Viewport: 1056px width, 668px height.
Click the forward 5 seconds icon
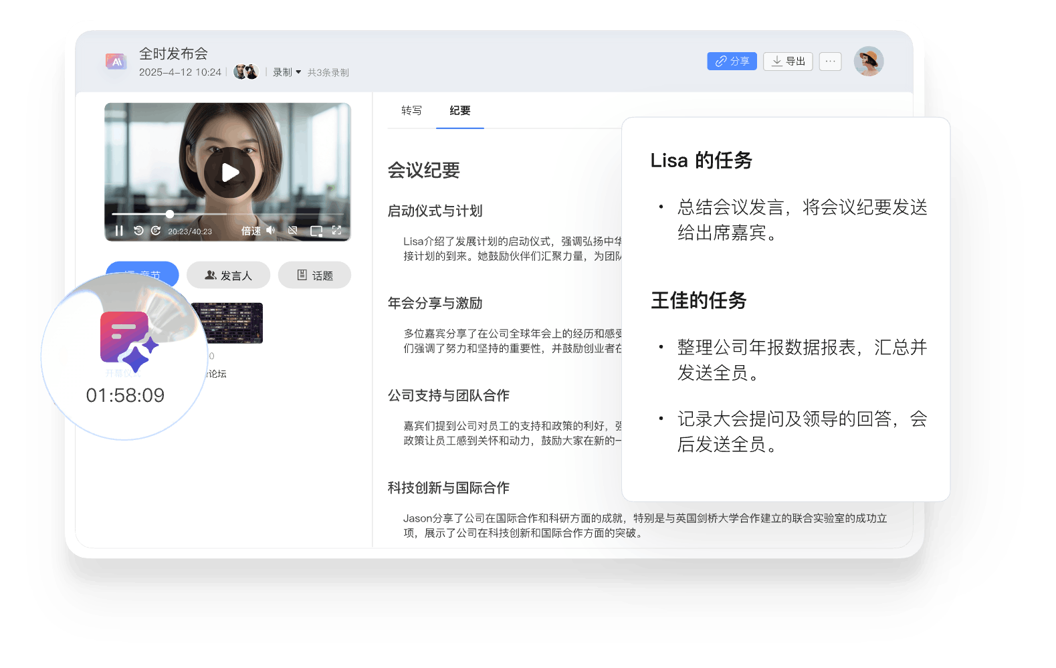(x=156, y=231)
